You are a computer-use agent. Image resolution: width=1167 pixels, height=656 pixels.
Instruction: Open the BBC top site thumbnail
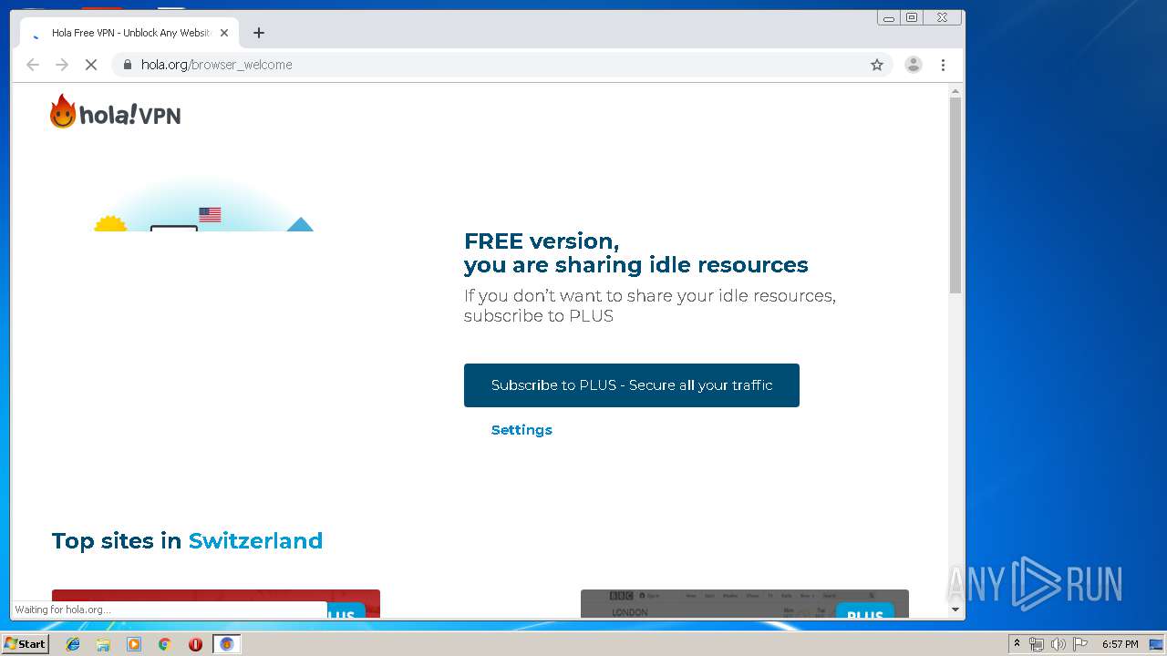point(745,603)
